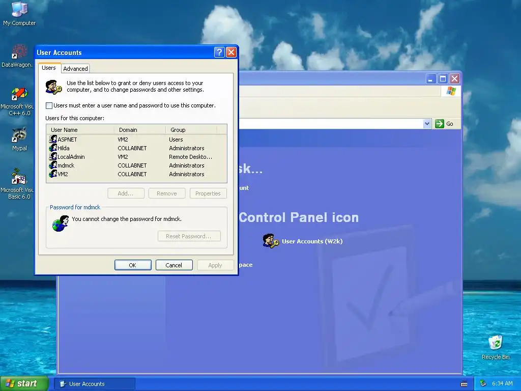
Task: Maximize the background Control Panel window
Action: click(x=443, y=79)
